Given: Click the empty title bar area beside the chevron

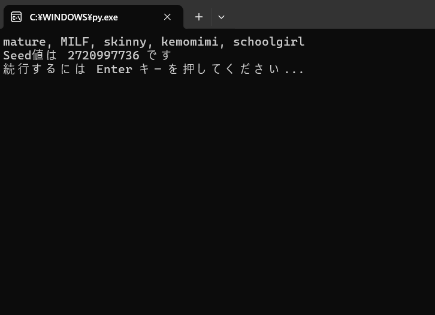Looking at the screenshot, I should coord(331,14).
